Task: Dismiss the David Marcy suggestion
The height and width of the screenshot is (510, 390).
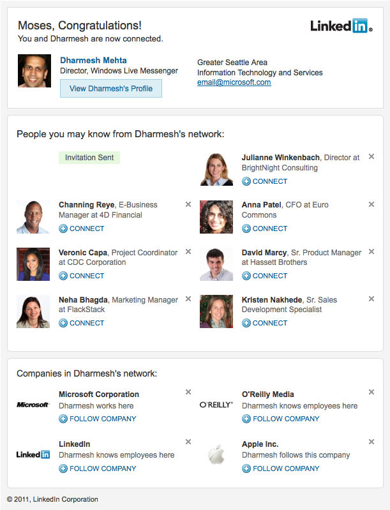Action: point(371,251)
